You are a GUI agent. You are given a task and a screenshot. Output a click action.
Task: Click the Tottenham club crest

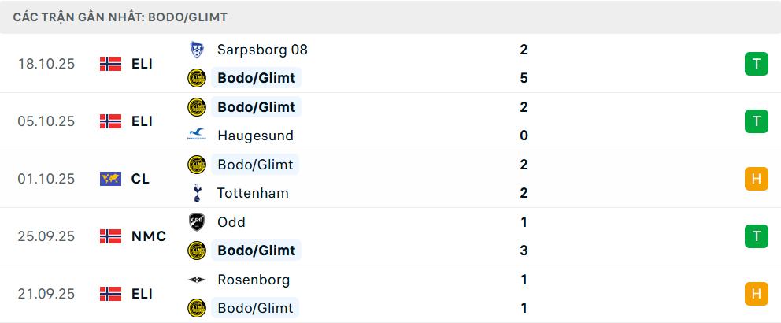click(x=196, y=193)
